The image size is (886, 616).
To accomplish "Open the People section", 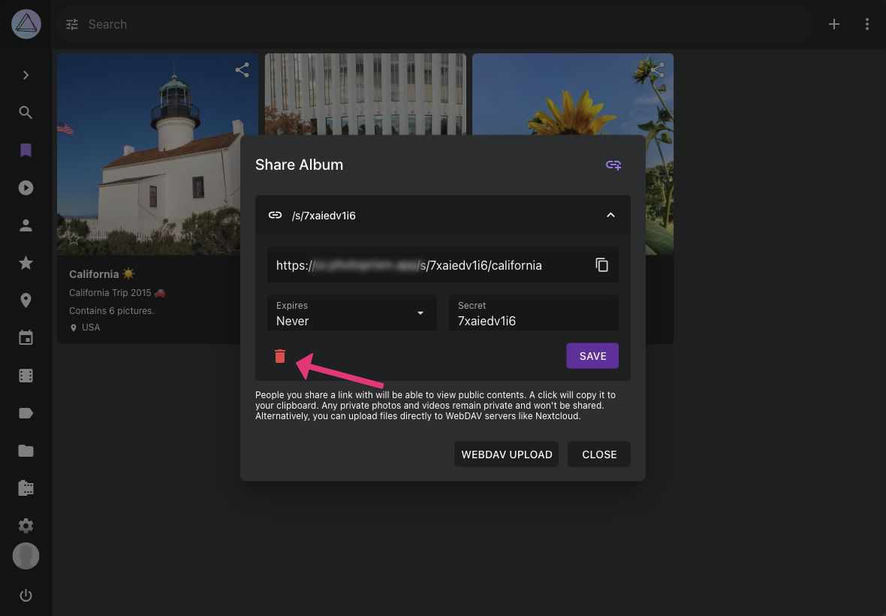I will click(x=26, y=225).
